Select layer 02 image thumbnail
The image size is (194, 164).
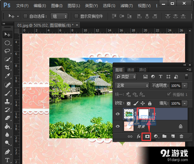tap(129, 114)
